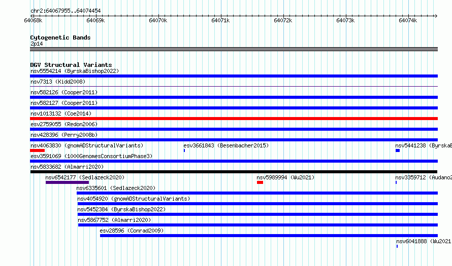Open the nsv3359712 variant label
Viewport: 452px width, 266px height.
pyautogui.click(x=424, y=177)
